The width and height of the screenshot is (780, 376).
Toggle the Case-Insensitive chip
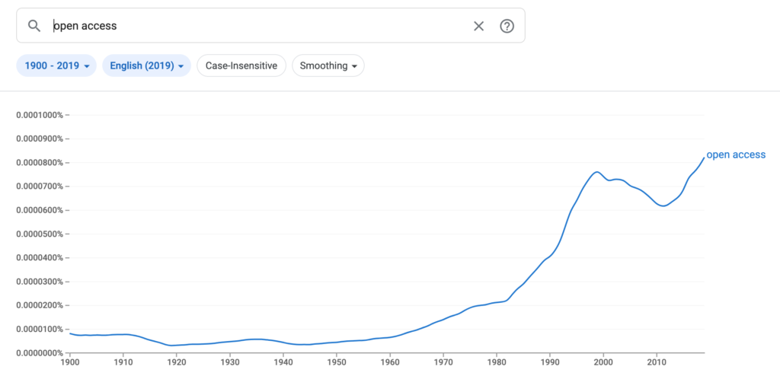[241, 65]
